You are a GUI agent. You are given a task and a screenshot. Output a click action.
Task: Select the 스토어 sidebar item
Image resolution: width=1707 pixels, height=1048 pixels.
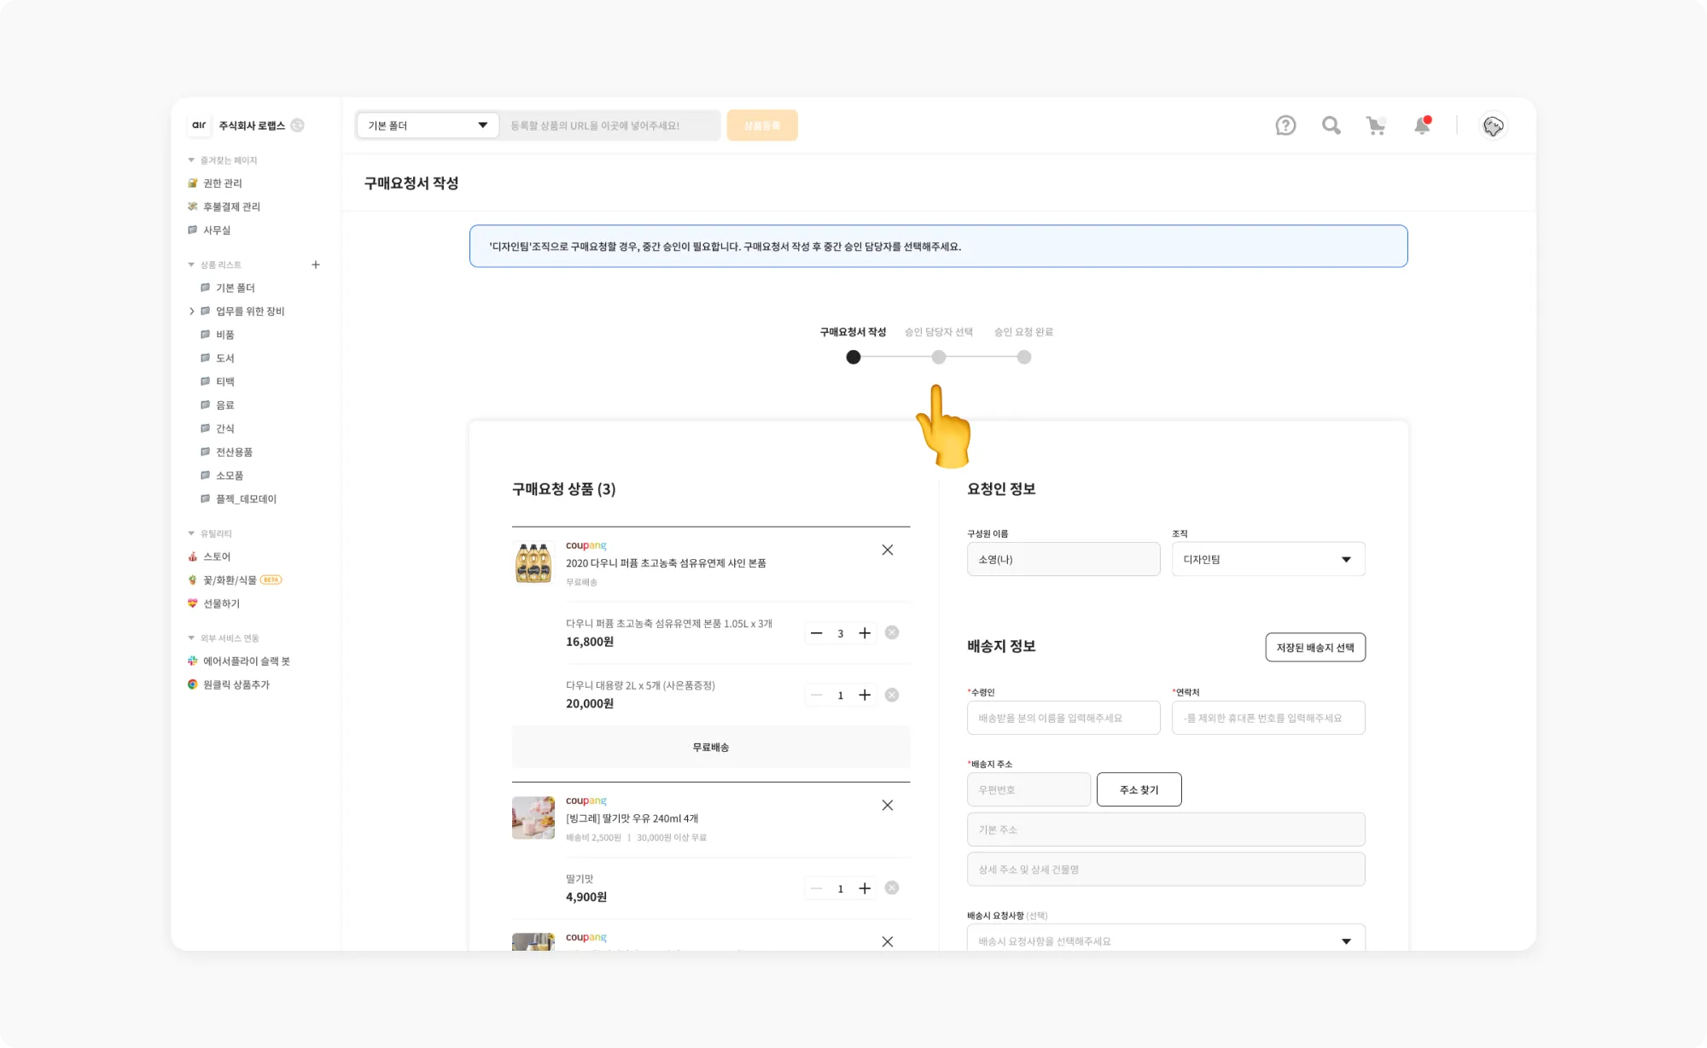[x=217, y=556]
